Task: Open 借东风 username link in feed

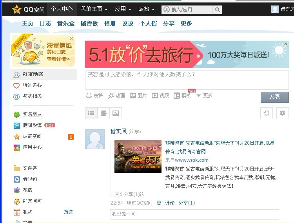Action: (118, 131)
